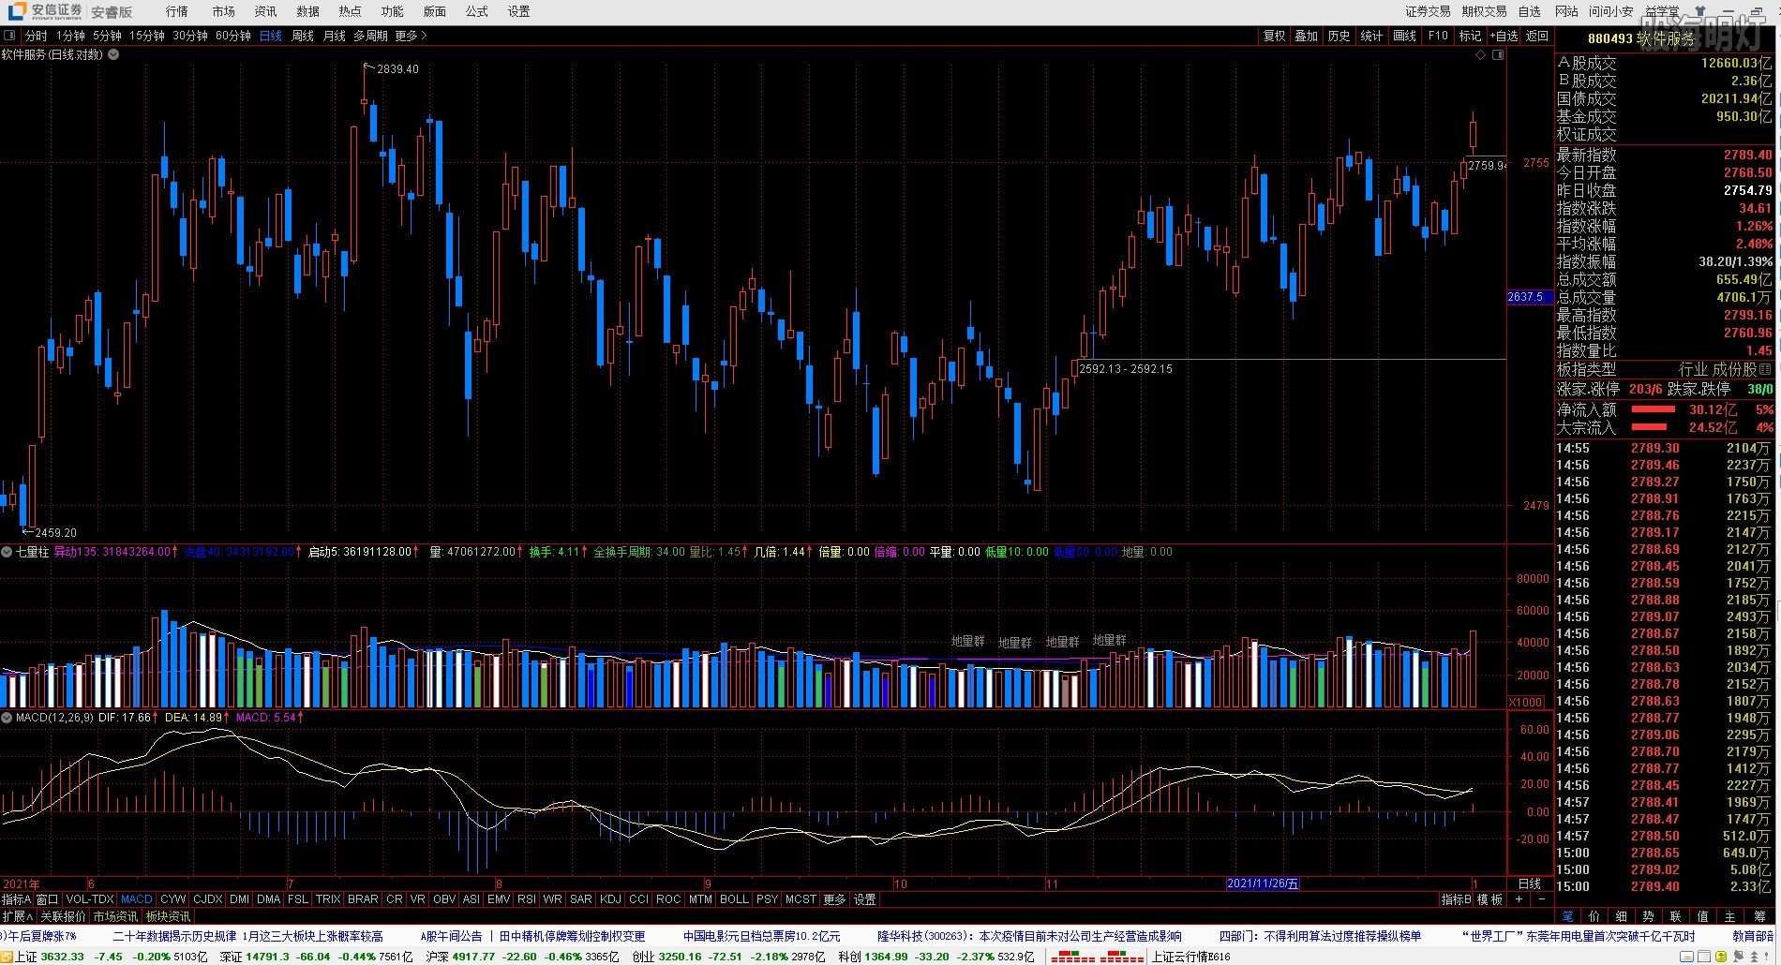Open 更多 indicators list in indicator bar
The image size is (1781, 965).
pos(834,899)
